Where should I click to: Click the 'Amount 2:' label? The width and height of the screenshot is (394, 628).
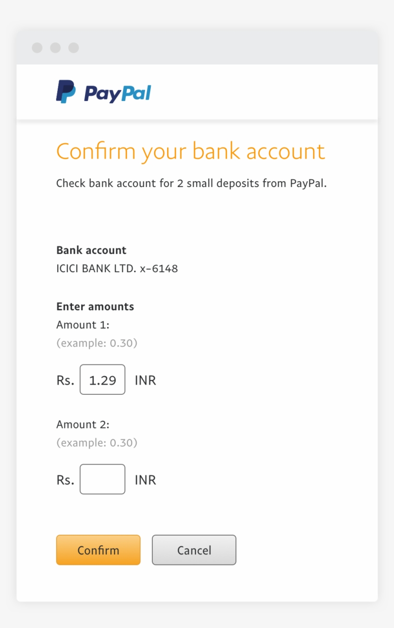click(x=83, y=424)
